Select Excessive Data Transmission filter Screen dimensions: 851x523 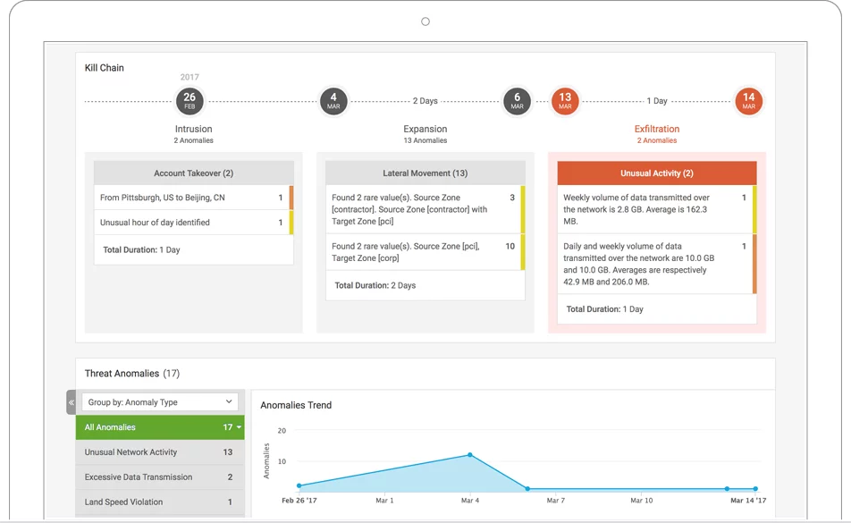coord(159,477)
